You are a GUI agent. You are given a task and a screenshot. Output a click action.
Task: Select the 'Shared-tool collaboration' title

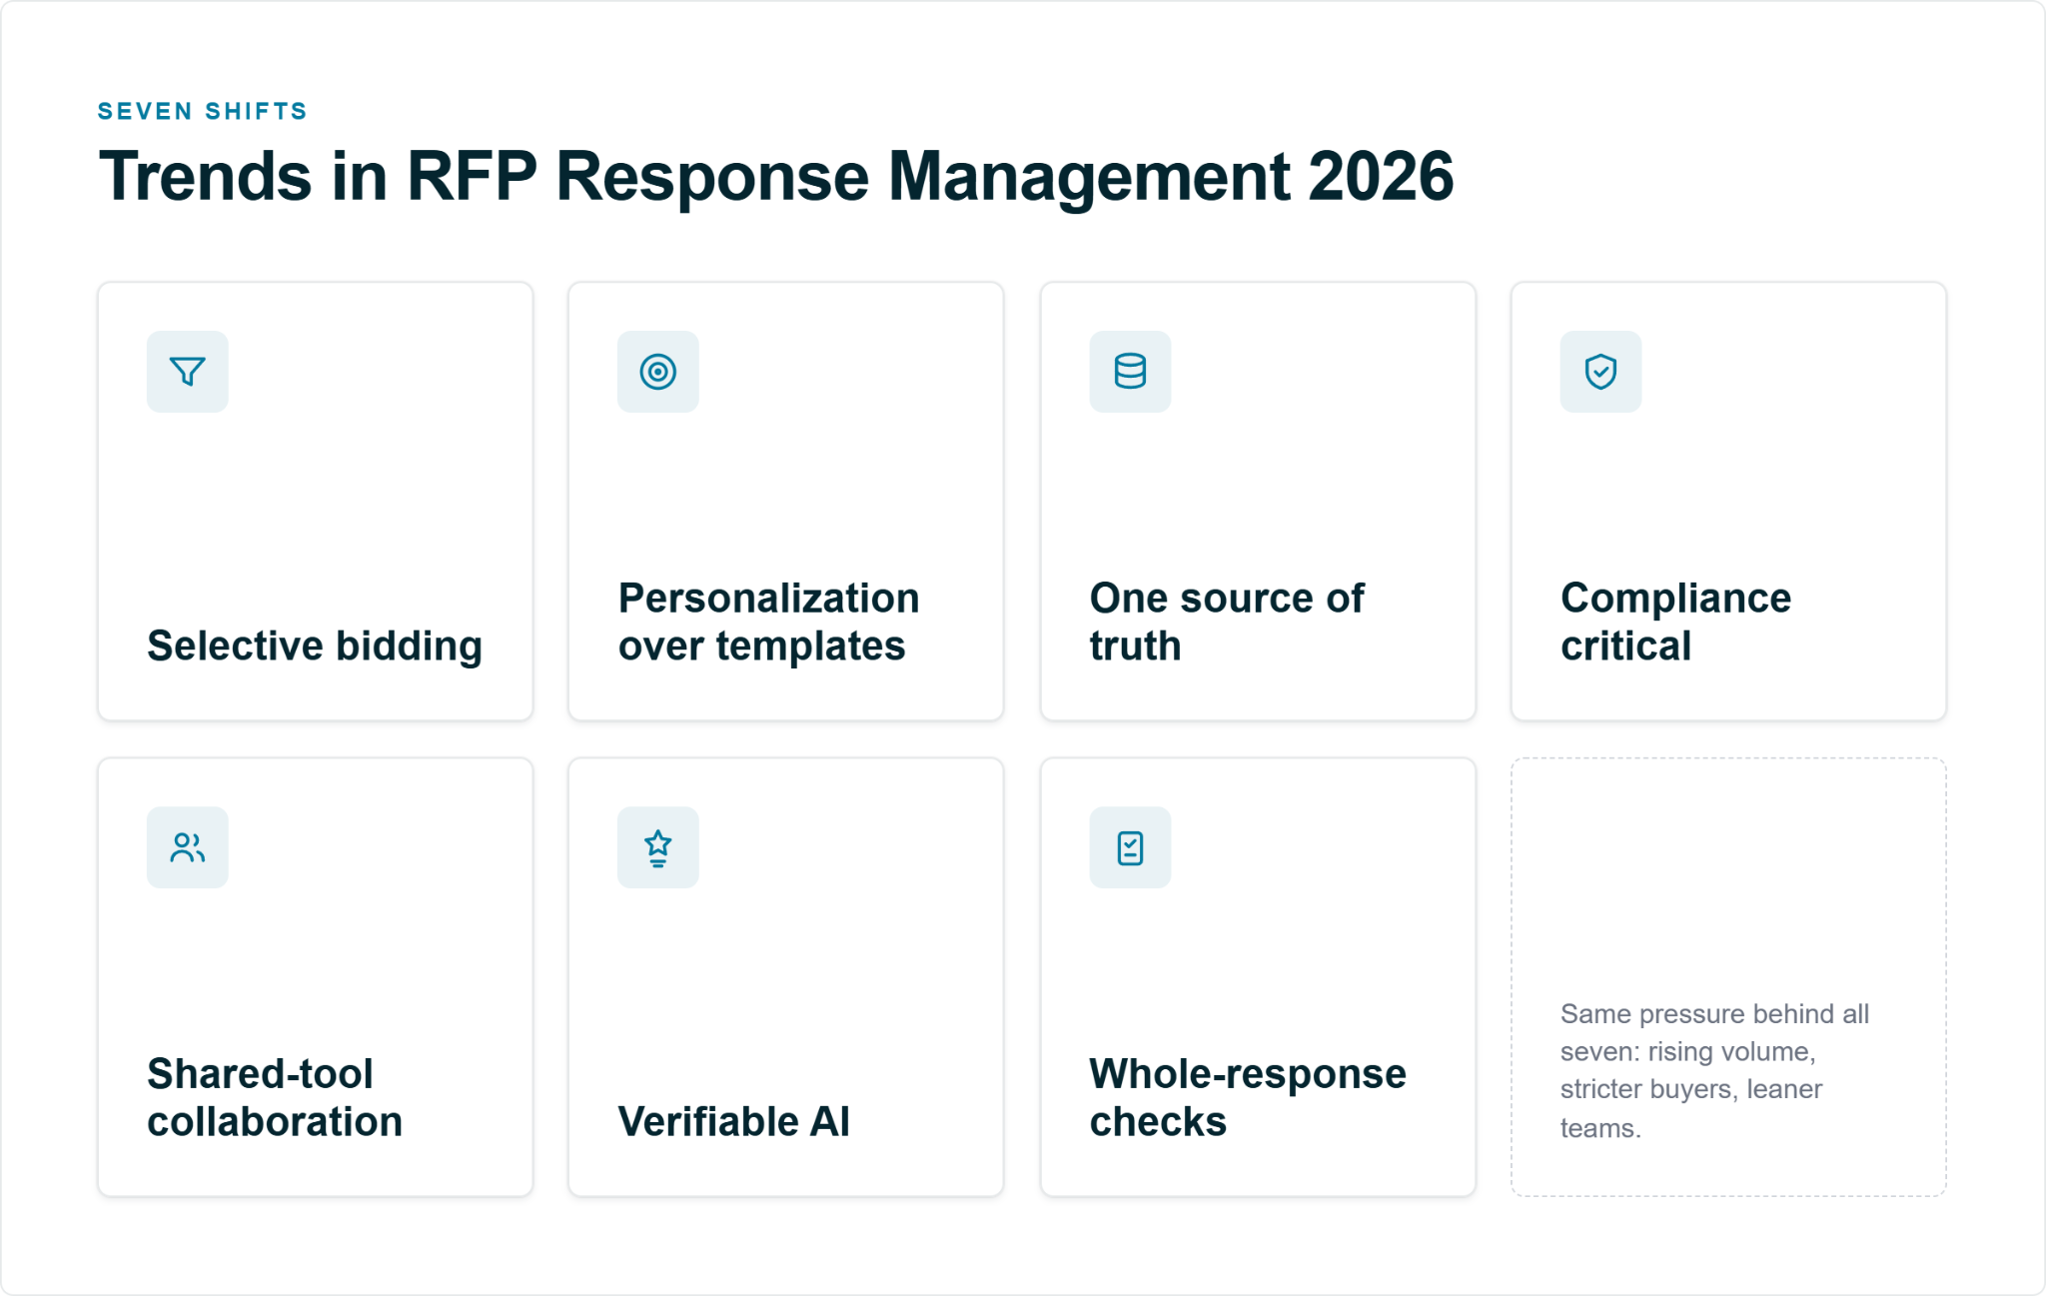point(275,1097)
